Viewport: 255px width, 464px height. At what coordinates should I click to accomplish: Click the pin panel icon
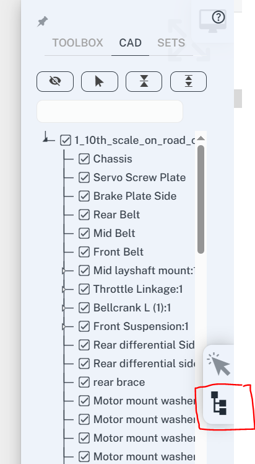tap(43, 22)
